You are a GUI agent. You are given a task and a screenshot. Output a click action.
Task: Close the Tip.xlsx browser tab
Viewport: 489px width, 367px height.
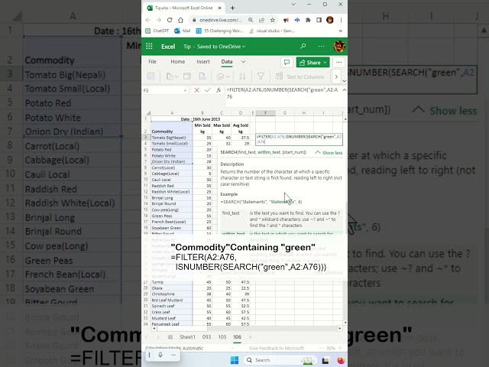tap(219, 8)
